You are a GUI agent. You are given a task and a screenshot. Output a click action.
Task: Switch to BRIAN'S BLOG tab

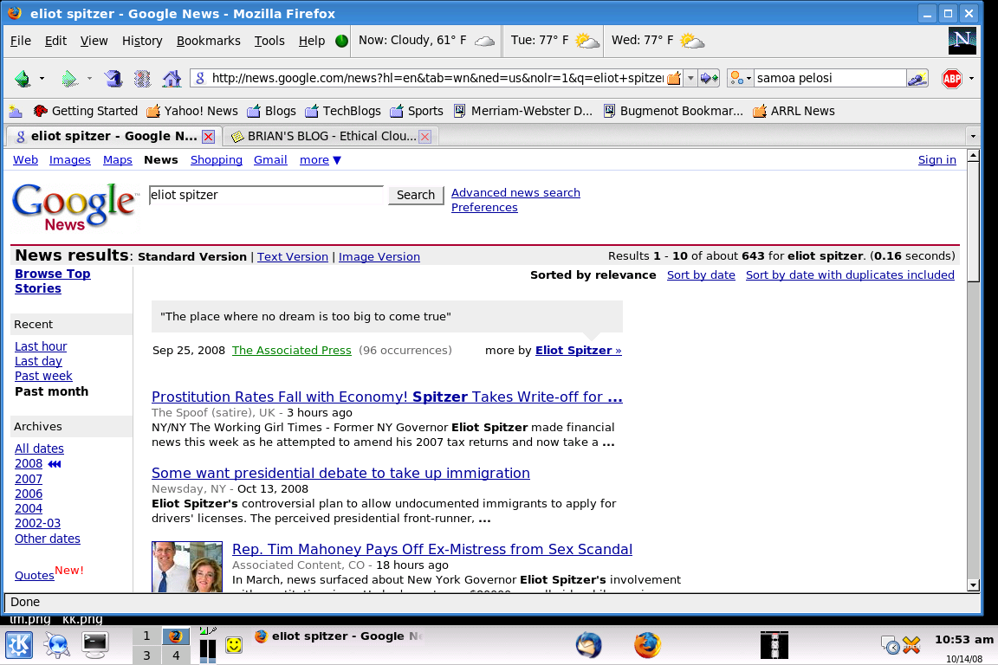[331, 136]
